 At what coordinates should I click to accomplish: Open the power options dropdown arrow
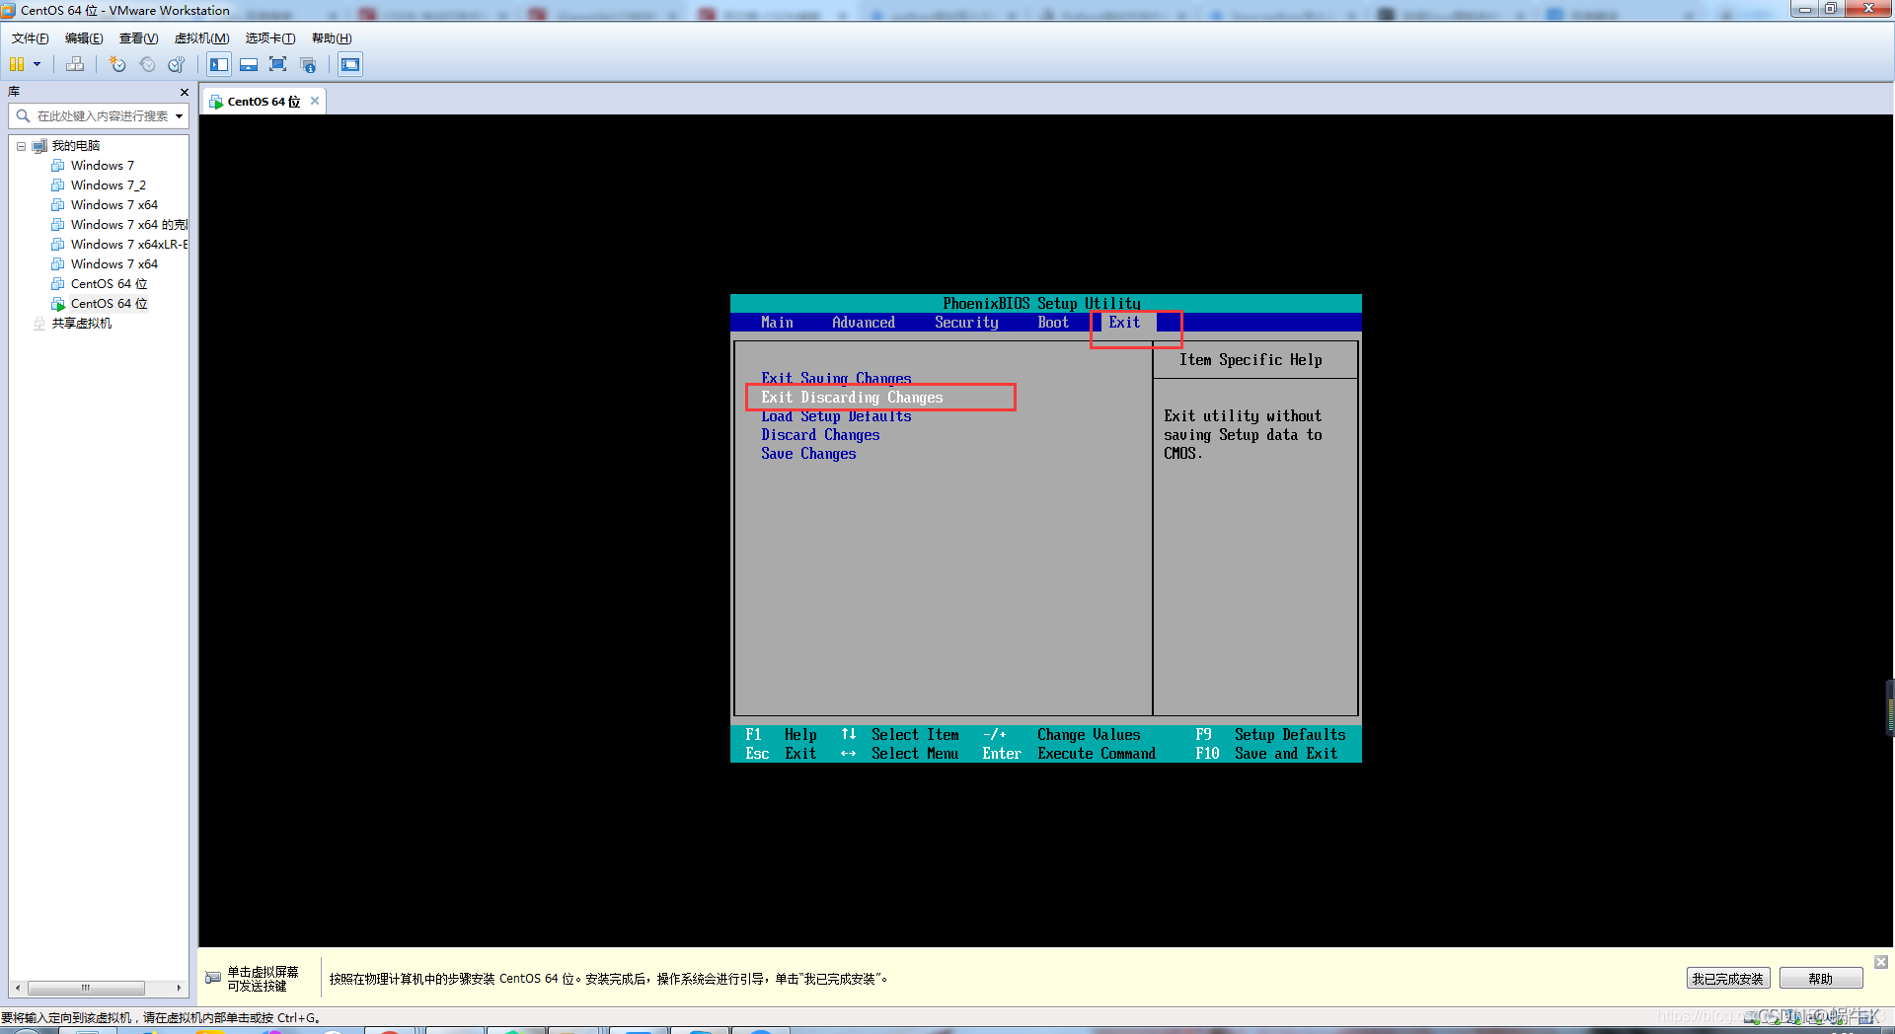[37, 65]
